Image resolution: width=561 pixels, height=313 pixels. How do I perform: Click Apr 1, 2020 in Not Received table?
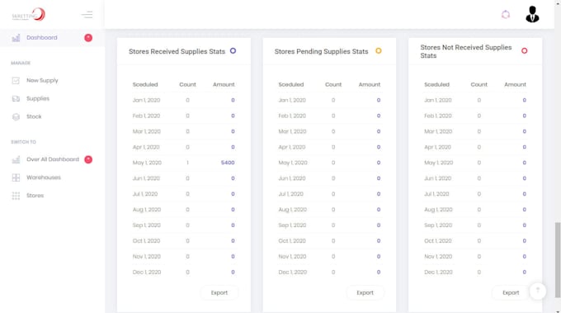click(437, 147)
